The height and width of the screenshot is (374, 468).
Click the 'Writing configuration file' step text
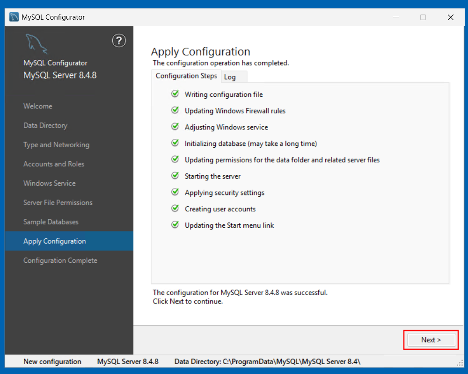coord(224,94)
